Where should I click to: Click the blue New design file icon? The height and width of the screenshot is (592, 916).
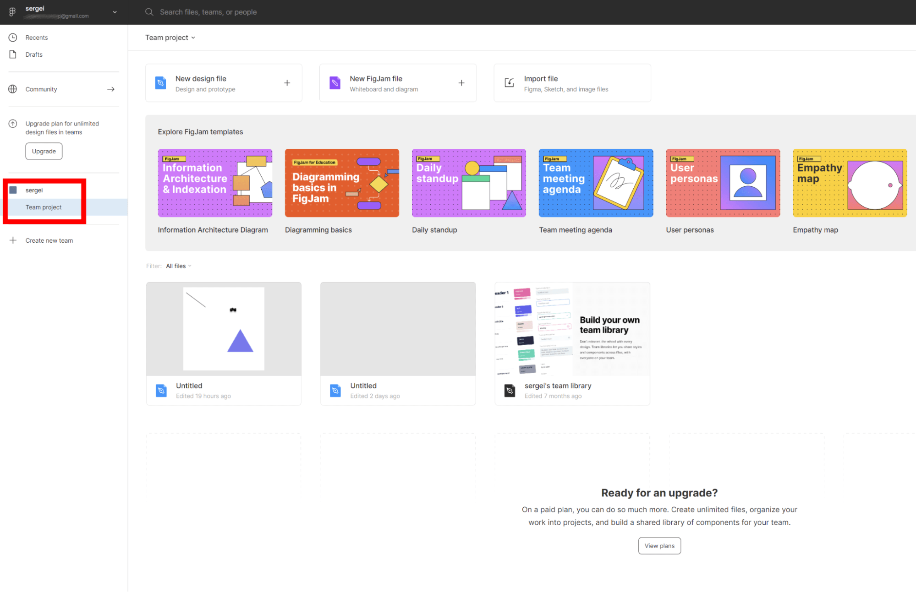[x=161, y=83]
